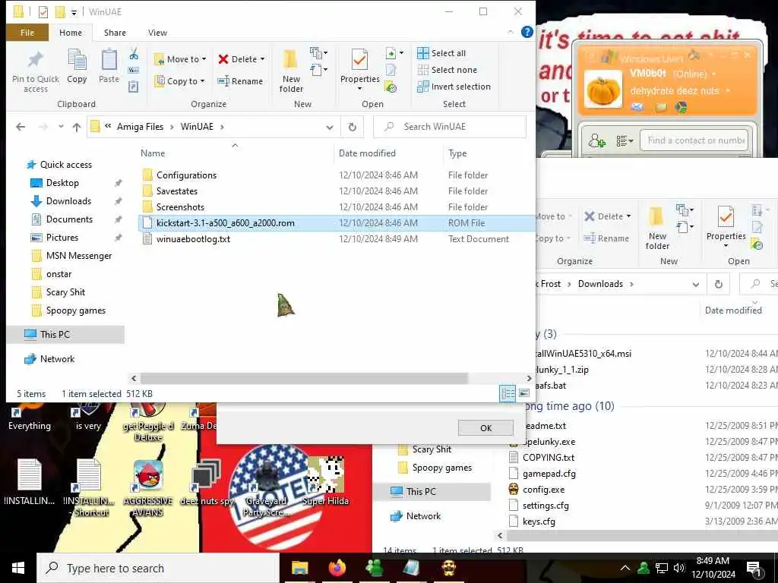Click Pin to Quick access icon
The image size is (778, 583).
click(35, 61)
